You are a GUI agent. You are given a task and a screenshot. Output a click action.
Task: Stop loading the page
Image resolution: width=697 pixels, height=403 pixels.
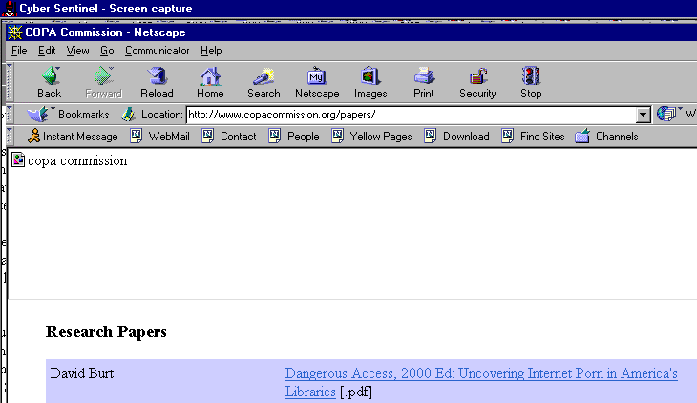click(531, 83)
